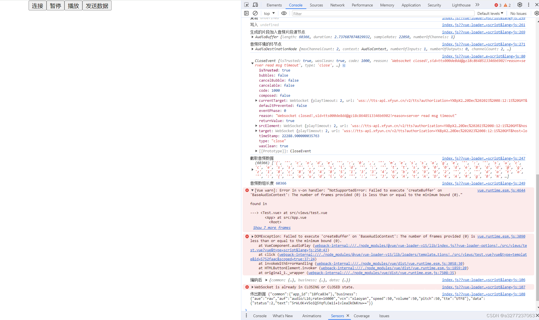This screenshot has height=320, width=539.
Task: Switch to the Network tab
Action: 337,5
